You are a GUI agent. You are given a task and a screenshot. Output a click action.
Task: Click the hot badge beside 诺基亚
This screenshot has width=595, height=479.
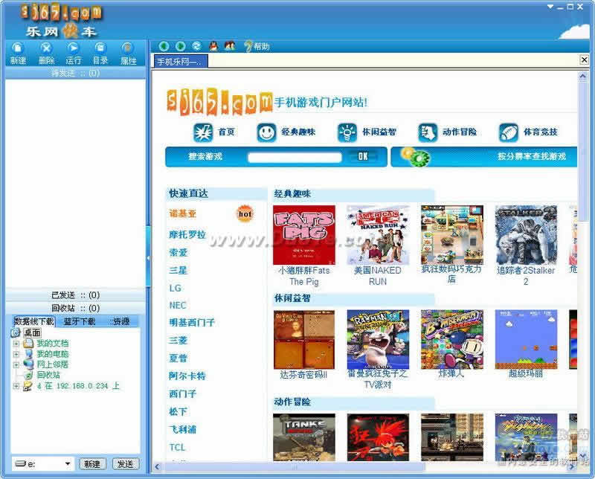coord(245,214)
